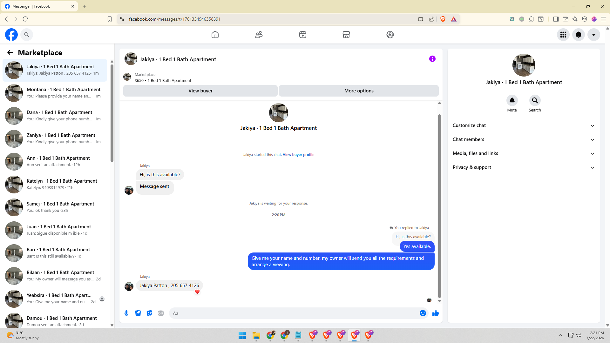Open the Marketplace storefront icon
The image size is (610, 343).
(x=346, y=35)
